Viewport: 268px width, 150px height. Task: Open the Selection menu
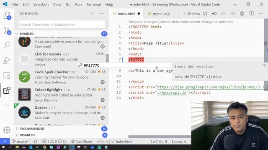tap(41, 5)
